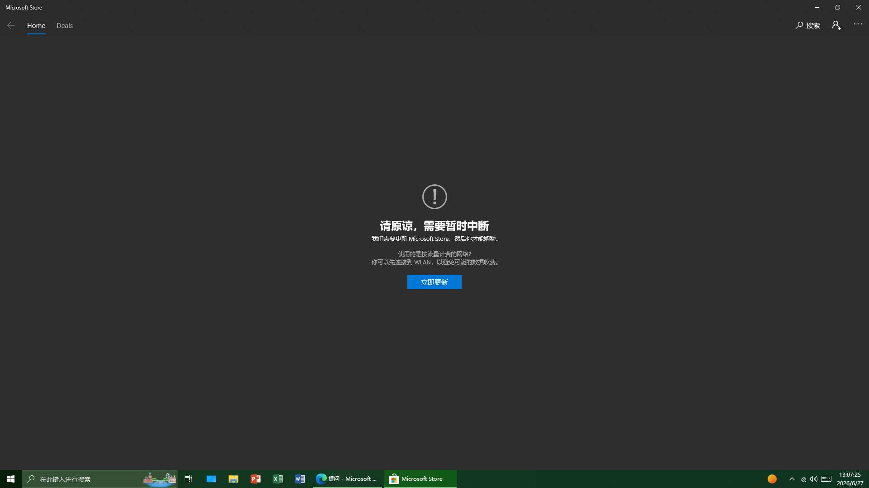Click the Microsoft Store taskbar button
The width and height of the screenshot is (869, 488).
pos(420,479)
